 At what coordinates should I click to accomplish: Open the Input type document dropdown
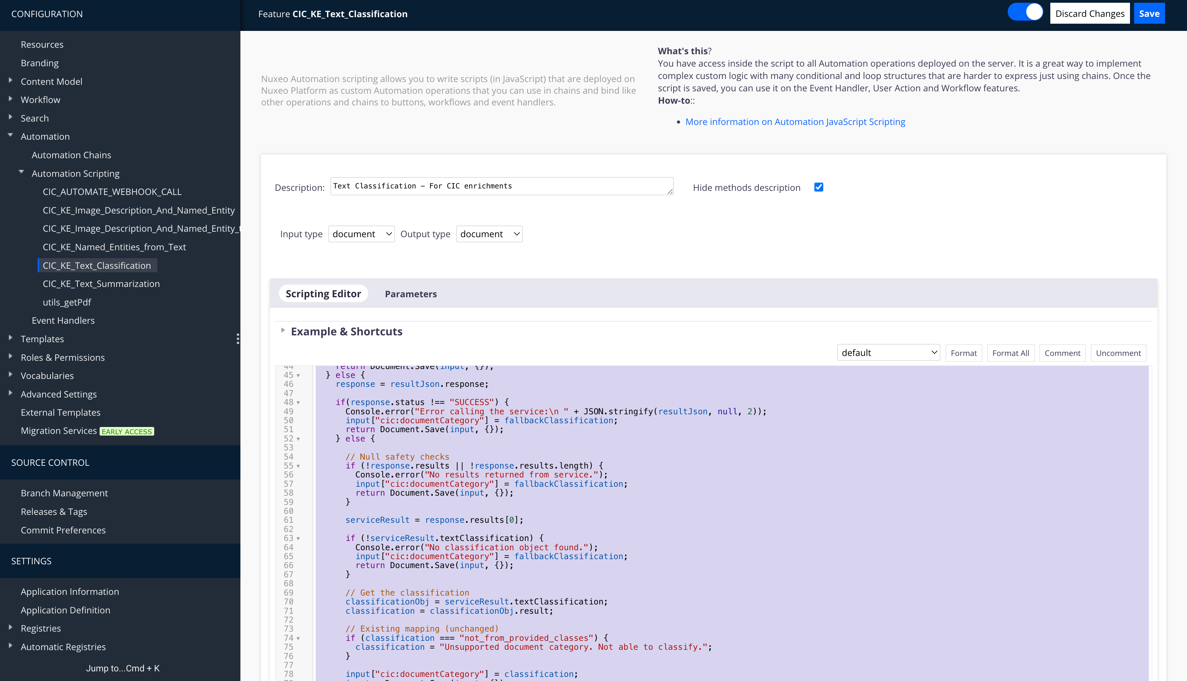[361, 234]
